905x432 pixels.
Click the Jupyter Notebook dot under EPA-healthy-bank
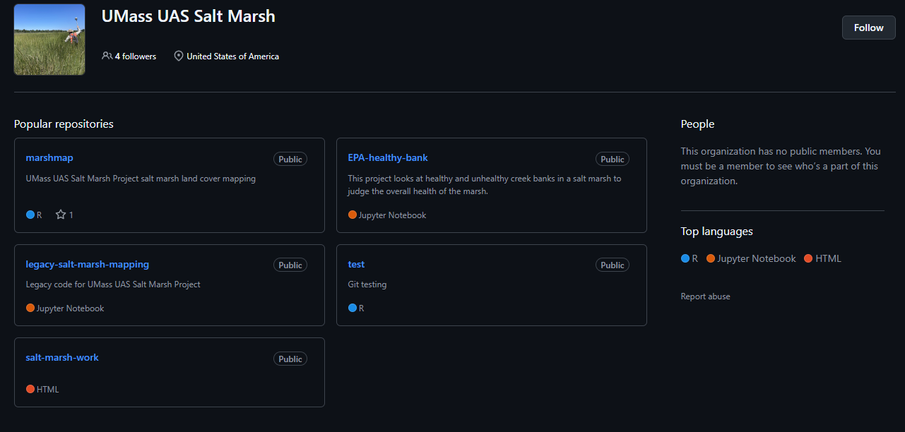click(353, 215)
